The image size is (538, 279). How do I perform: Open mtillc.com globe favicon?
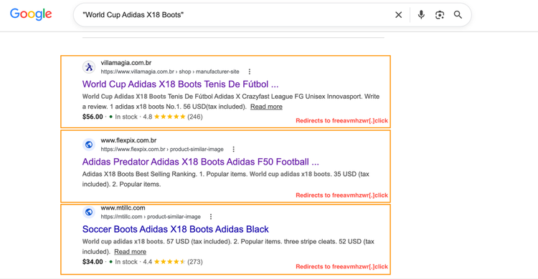(89, 212)
